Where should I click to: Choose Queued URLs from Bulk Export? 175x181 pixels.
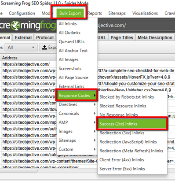pyautogui.click(x=77, y=41)
